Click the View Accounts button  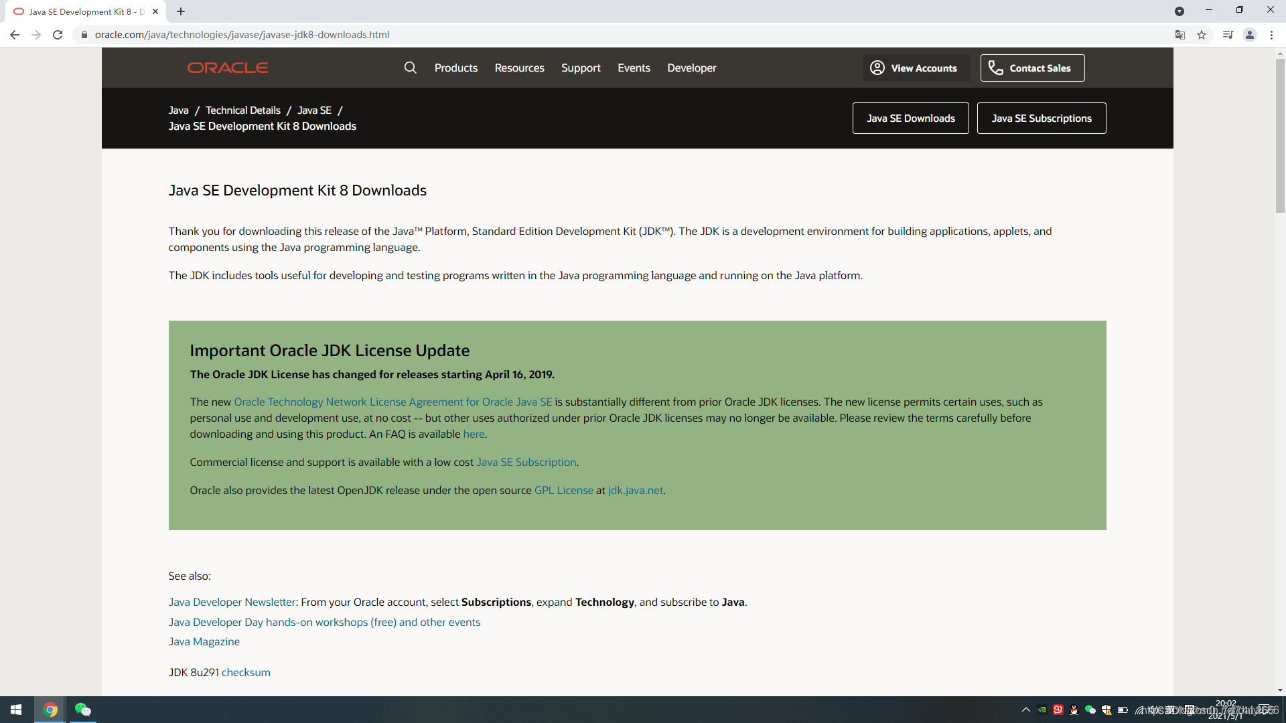[x=914, y=68]
